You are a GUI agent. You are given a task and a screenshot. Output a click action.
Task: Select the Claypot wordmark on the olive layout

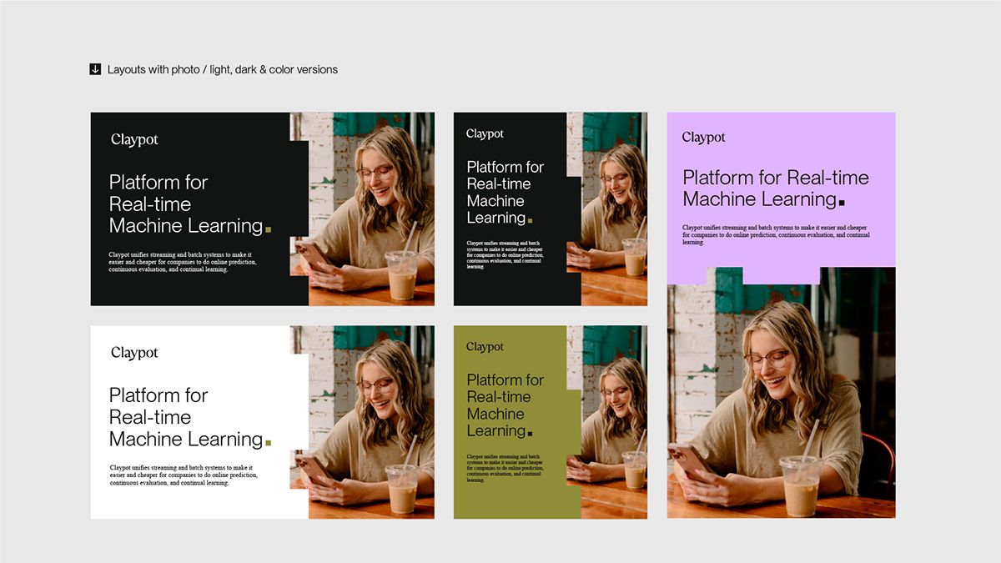click(485, 346)
